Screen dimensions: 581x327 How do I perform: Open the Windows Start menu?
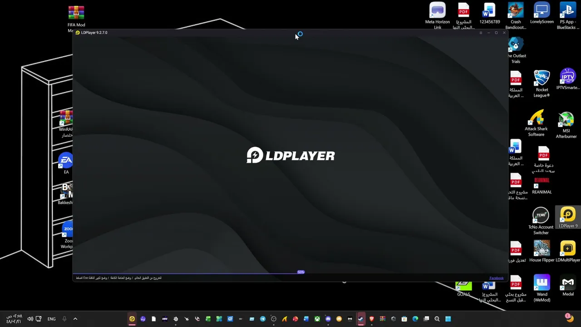(x=448, y=319)
